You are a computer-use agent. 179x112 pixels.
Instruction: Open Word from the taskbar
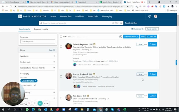pos(76,110)
